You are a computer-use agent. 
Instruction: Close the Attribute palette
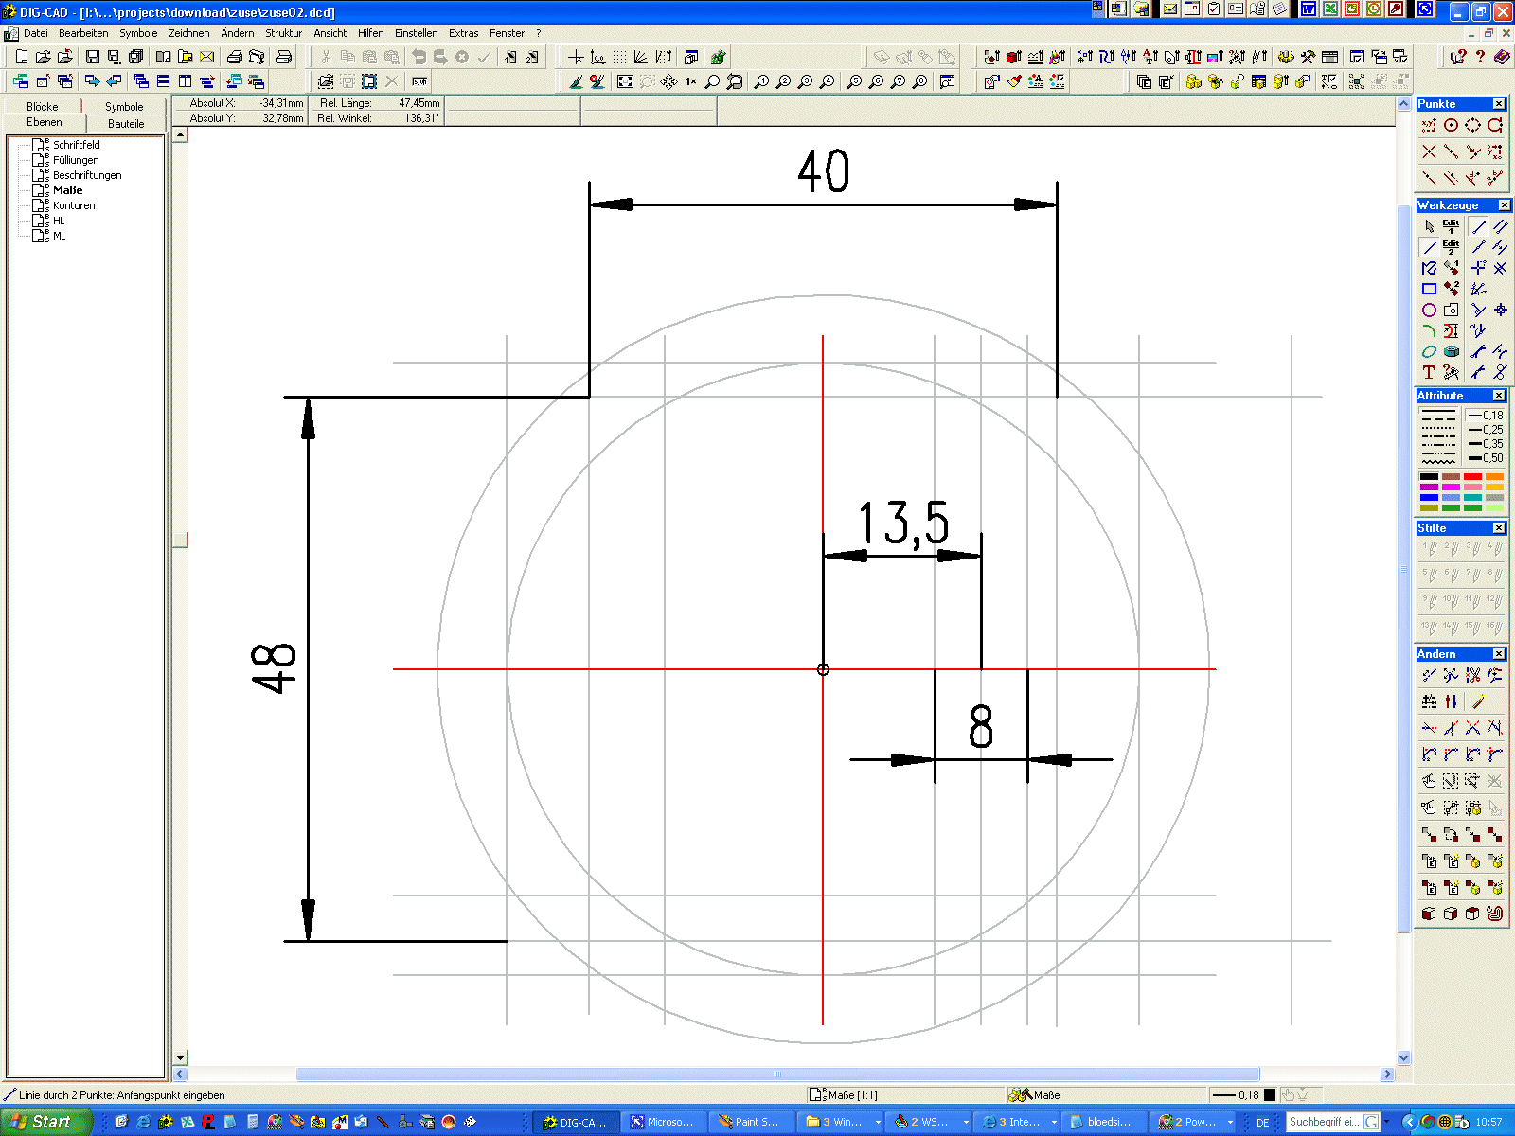(1499, 396)
